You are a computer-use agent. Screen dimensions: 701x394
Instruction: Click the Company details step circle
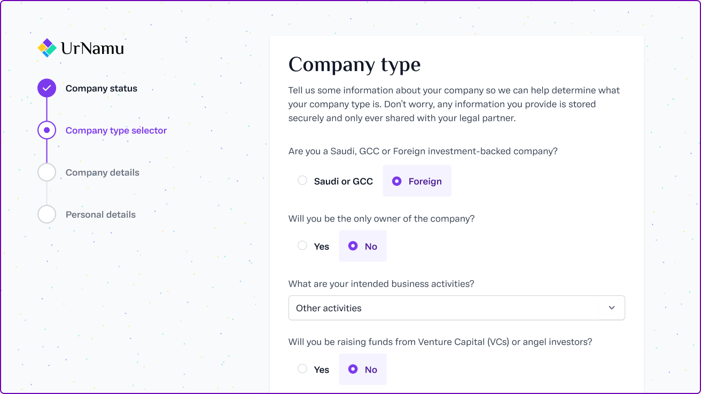(x=47, y=172)
